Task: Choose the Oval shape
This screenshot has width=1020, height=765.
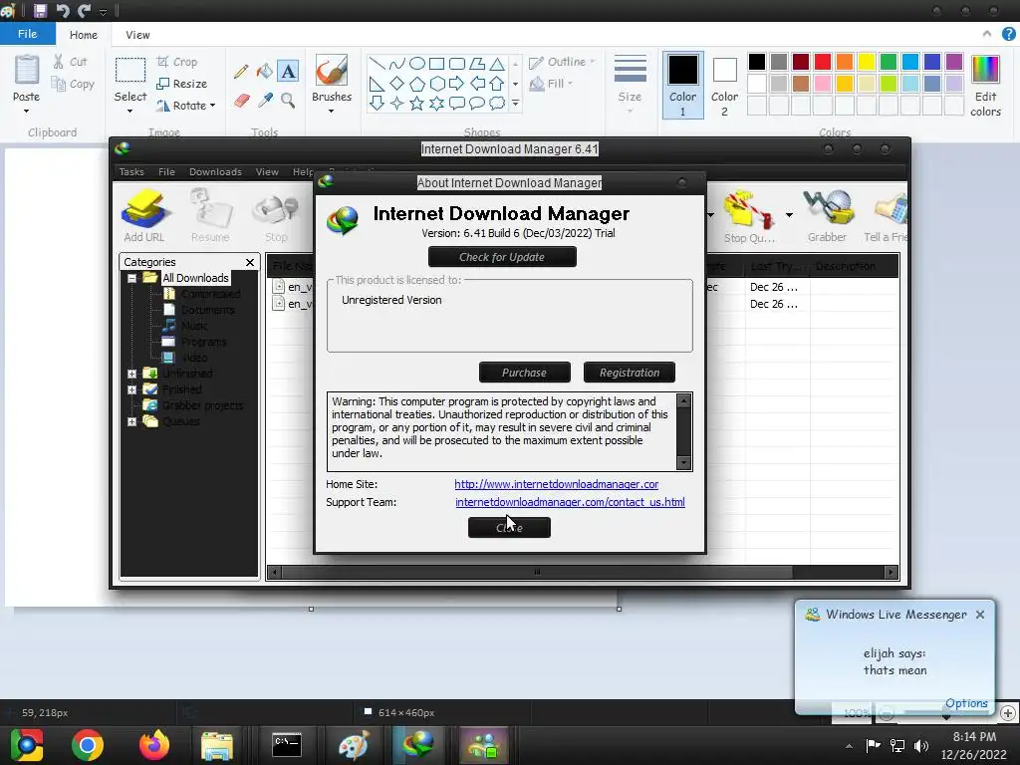Action: coord(417,63)
